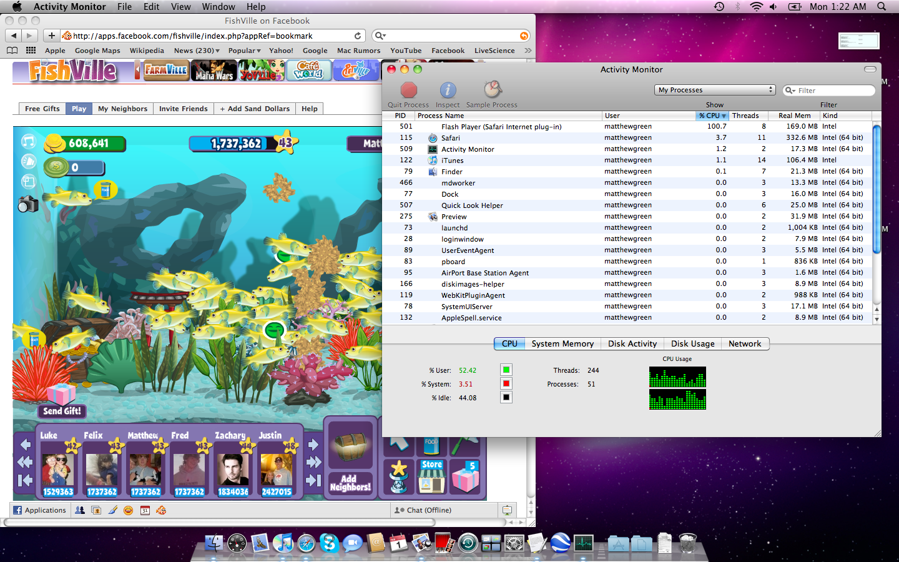Open the FarmVille game banner

(x=165, y=71)
